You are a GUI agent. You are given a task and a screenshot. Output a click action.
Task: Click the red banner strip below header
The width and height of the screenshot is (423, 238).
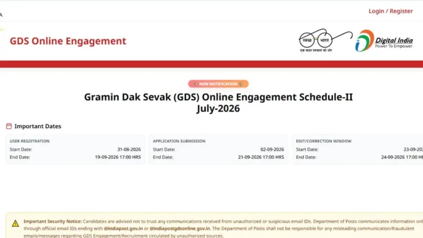pos(211,64)
